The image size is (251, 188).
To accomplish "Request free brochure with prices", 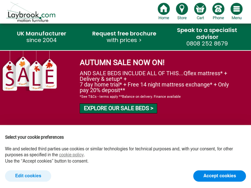I will pos(124,37).
